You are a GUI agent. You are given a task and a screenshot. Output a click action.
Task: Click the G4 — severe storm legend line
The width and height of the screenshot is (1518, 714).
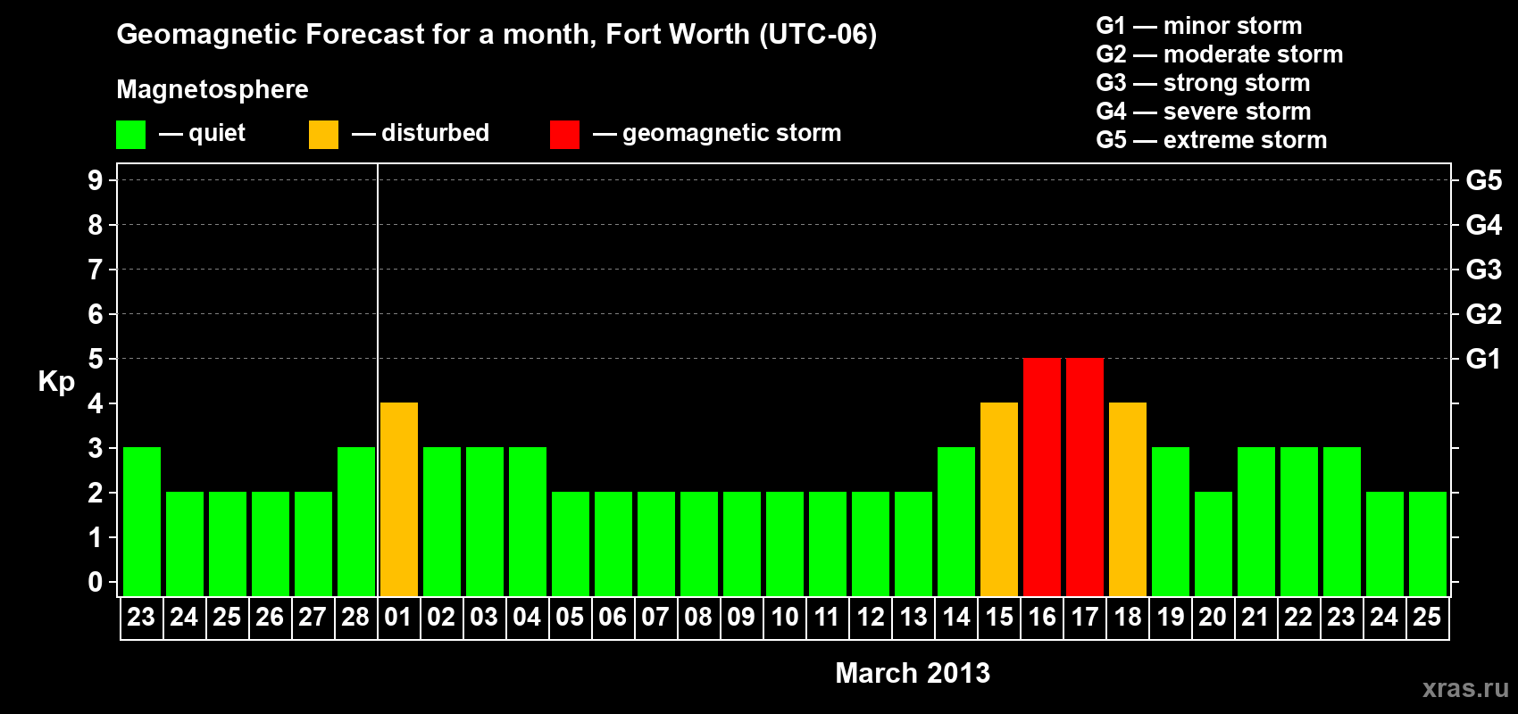[x=1204, y=112]
